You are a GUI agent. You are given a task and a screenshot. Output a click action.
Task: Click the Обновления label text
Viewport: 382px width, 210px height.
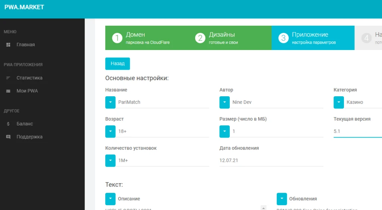point(303,199)
